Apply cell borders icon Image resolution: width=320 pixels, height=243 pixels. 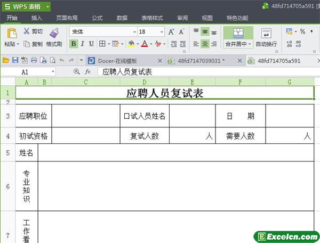pos(102,44)
